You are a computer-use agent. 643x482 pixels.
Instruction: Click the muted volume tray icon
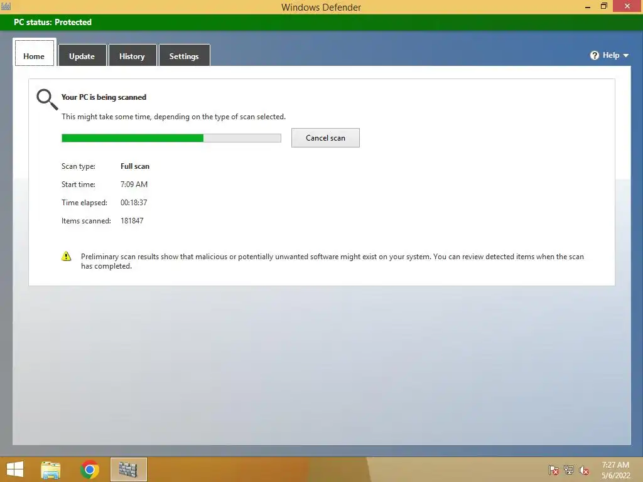click(x=584, y=470)
